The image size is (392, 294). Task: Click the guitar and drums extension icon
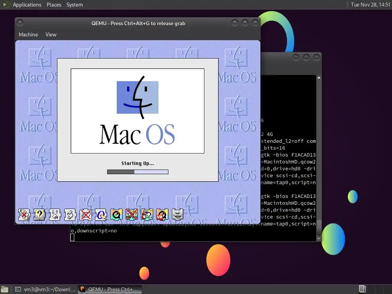coord(147,214)
